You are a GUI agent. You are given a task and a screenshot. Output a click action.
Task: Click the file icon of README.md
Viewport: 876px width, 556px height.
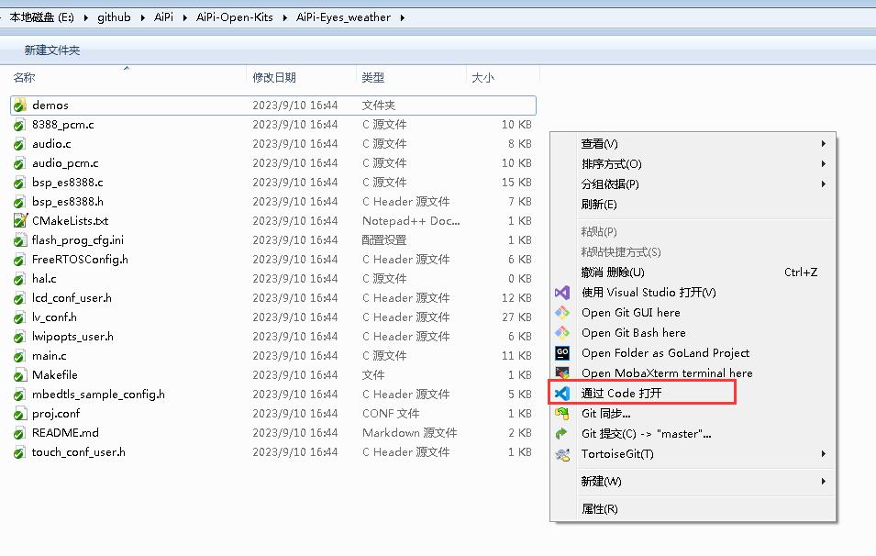[20, 433]
